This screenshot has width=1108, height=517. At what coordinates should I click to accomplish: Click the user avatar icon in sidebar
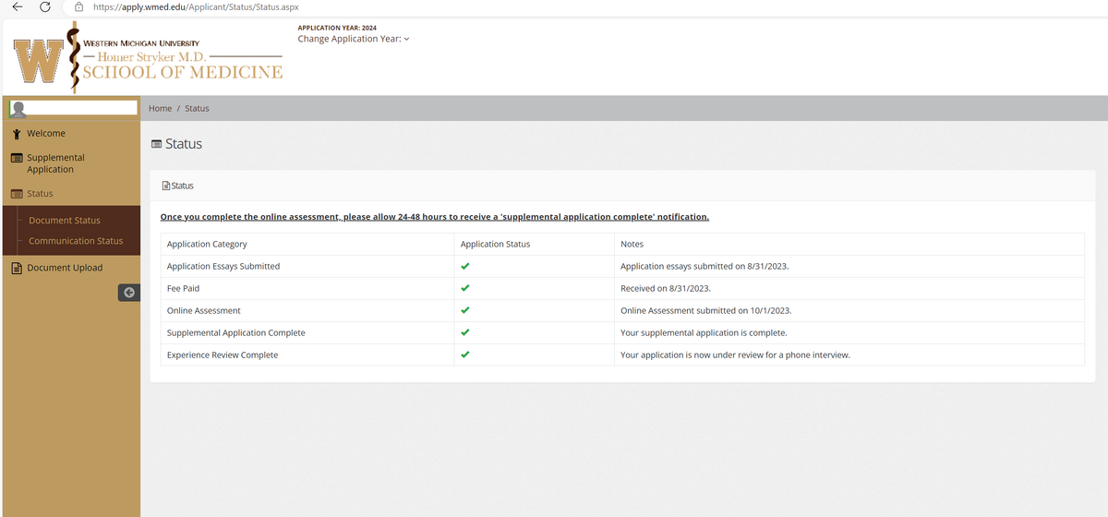pyautogui.click(x=17, y=108)
